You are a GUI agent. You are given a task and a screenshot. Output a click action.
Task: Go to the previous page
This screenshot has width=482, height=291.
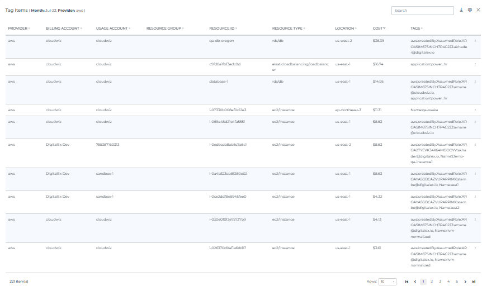point(415,282)
